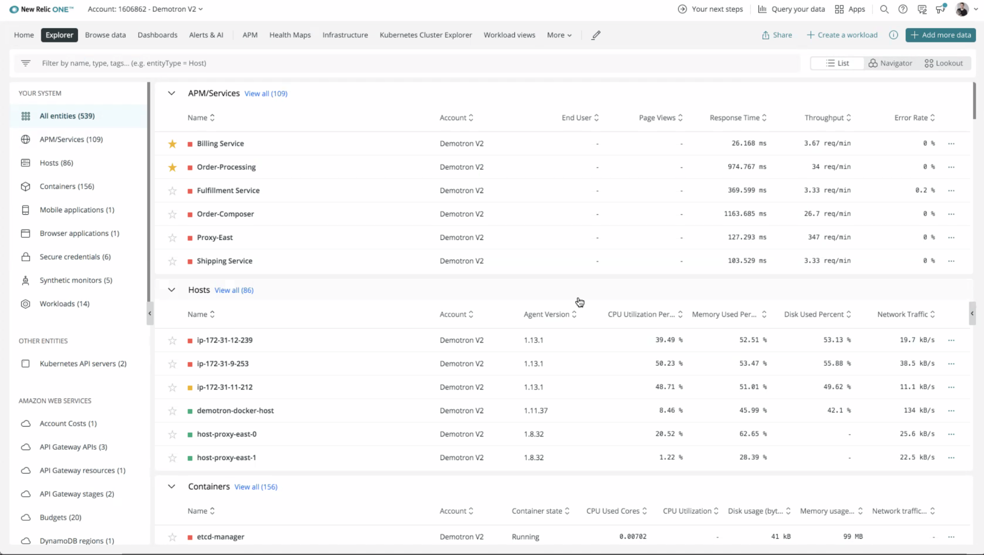
Task: Click the filter icon beside the filter bar
Action: [26, 63]
